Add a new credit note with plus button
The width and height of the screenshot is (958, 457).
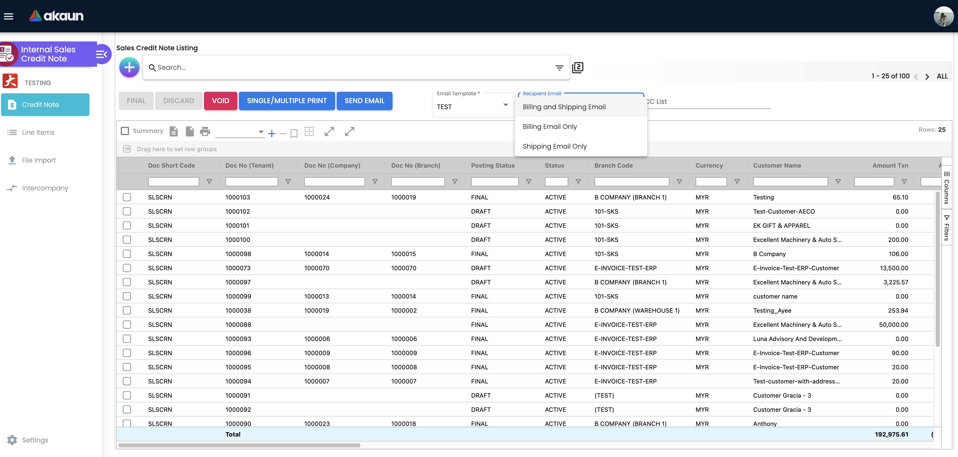pos(129,67)
